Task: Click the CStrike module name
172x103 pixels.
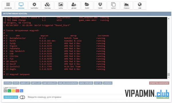Action: 14,56
